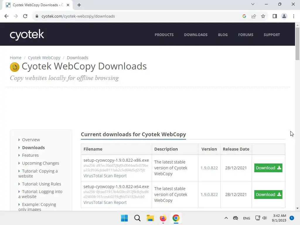The width and height of the screenshot is (300, 225).
Task: Click the Release Date column header
Action: (x=236, y=149)
